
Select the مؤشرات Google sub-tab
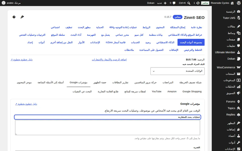coord(78,83)
